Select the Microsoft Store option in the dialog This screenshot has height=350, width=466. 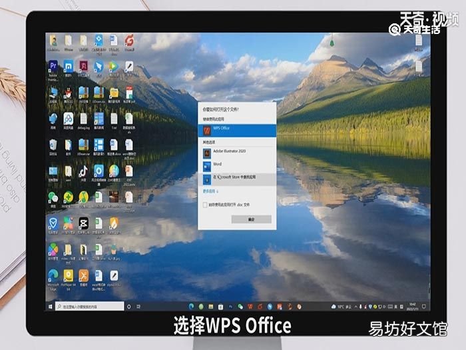(x=237, y=179)
